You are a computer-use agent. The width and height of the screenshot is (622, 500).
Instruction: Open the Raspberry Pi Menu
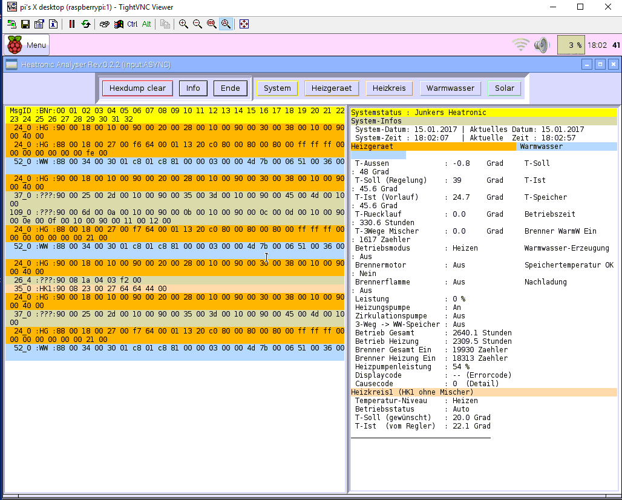27,45
